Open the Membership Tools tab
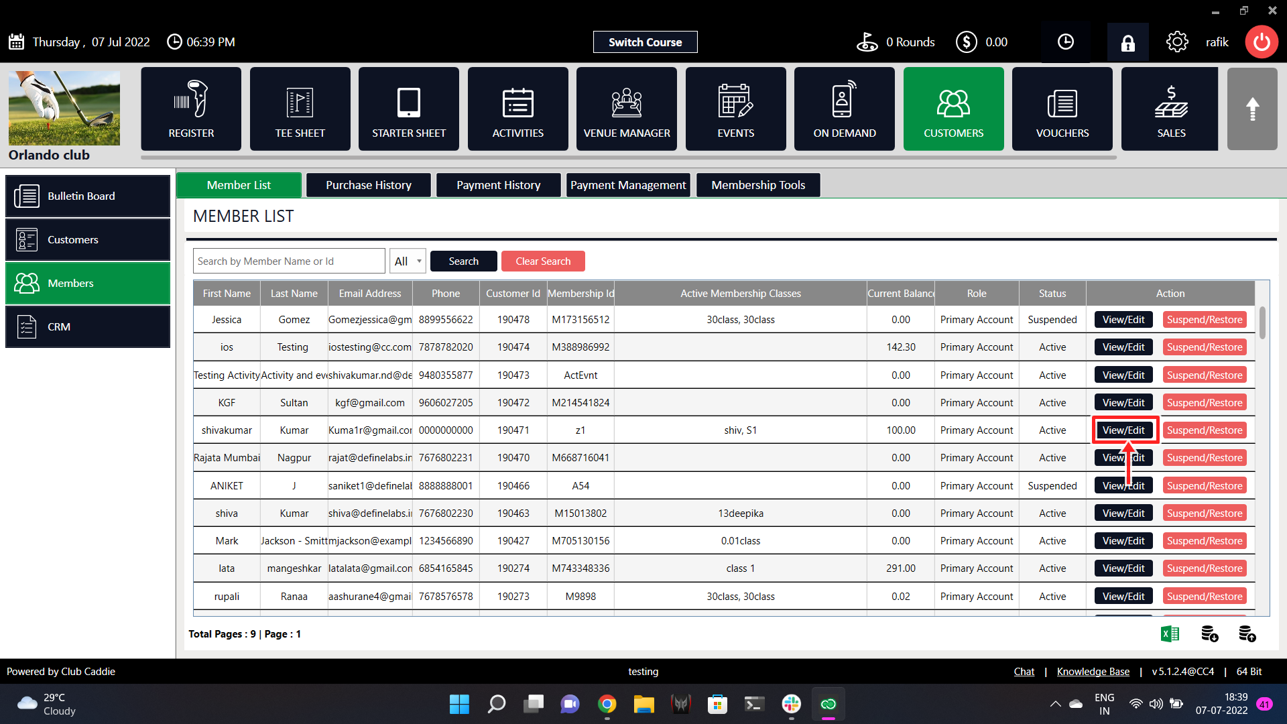Image resolution: width=1287 pixels, height=724 pixels. click(x=757, y=185)
